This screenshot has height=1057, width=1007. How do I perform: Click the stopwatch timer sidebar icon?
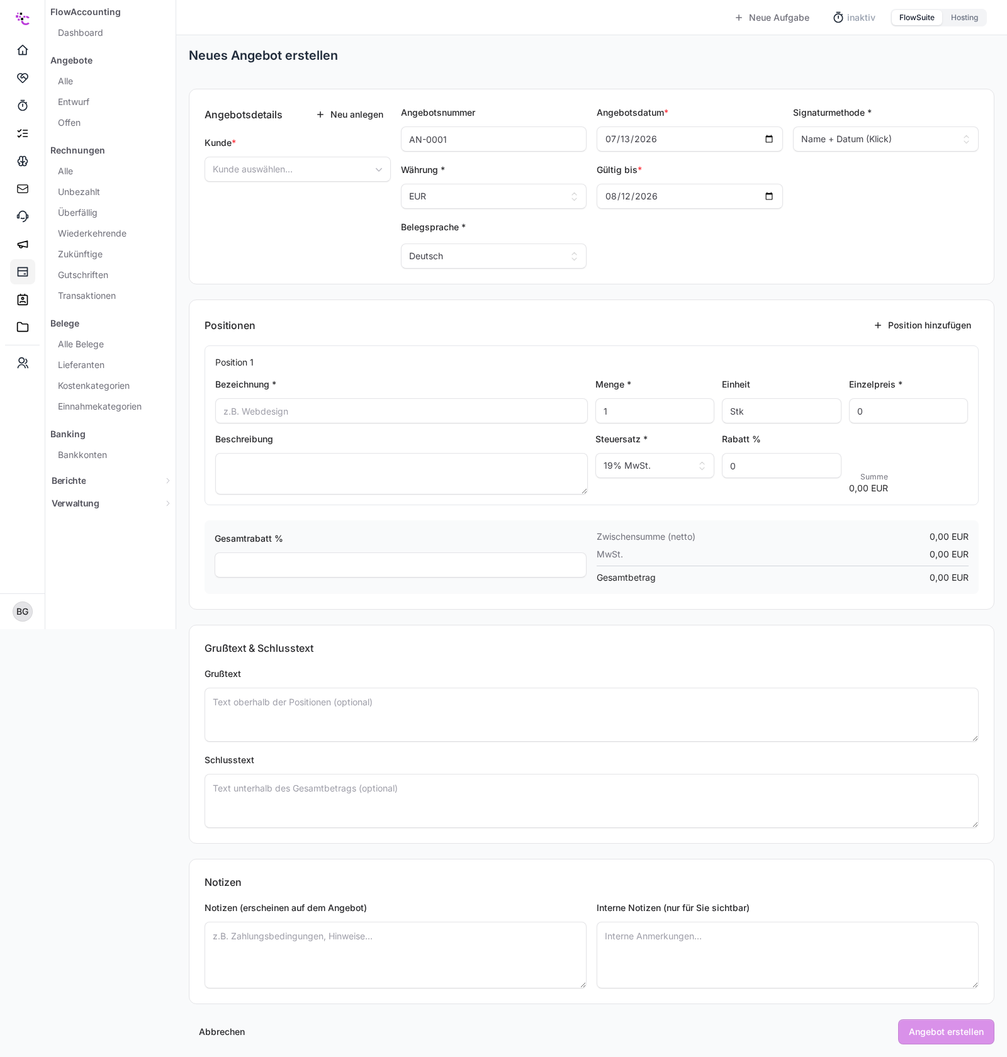[23, 106]
